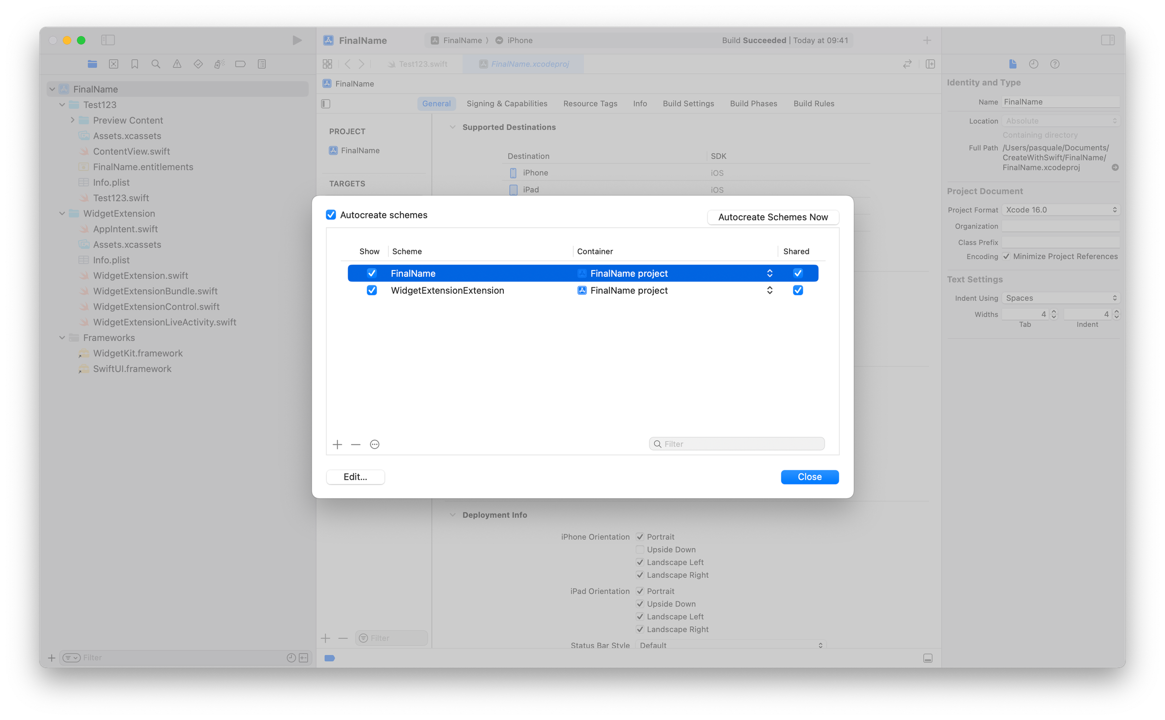This screenshot has height=720, width=1165.
Task: Open the Bookmark navigator
Action: 134,64
